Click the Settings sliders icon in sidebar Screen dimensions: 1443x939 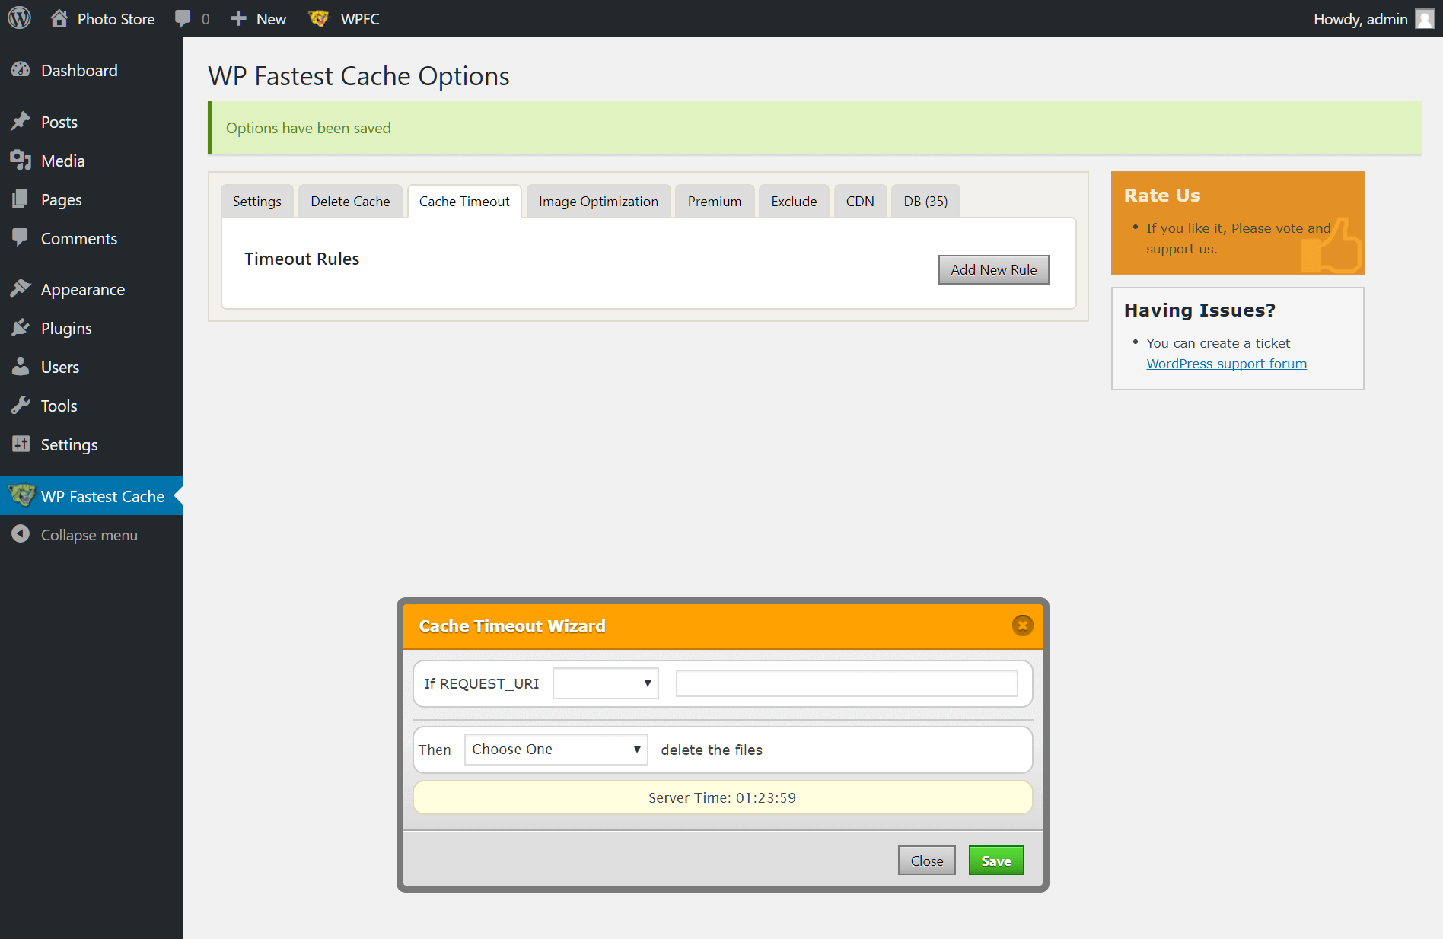[21, 444]
